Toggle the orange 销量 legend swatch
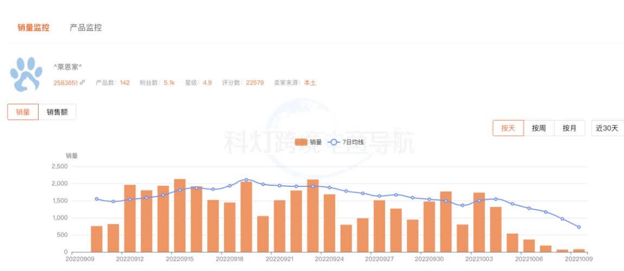The height and width of the screenshot is (271, 624). click(x=301, y=142)
